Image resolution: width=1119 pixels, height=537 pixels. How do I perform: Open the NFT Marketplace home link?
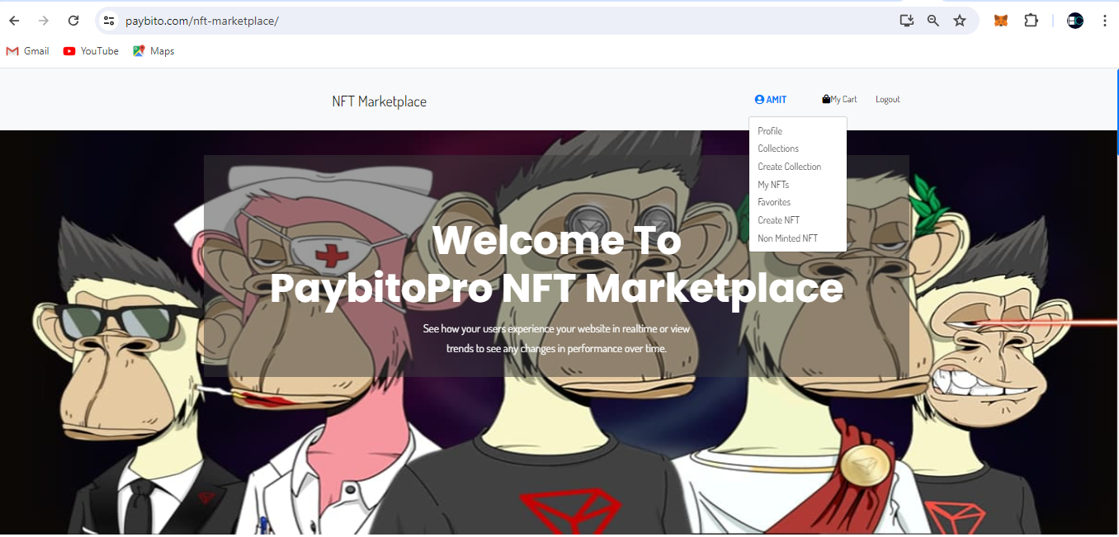coord(379,100)
